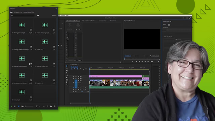Open the Essential Sound panel menu
The width and height of the screenshot is (215, 121).
click(x=171, y=22)
